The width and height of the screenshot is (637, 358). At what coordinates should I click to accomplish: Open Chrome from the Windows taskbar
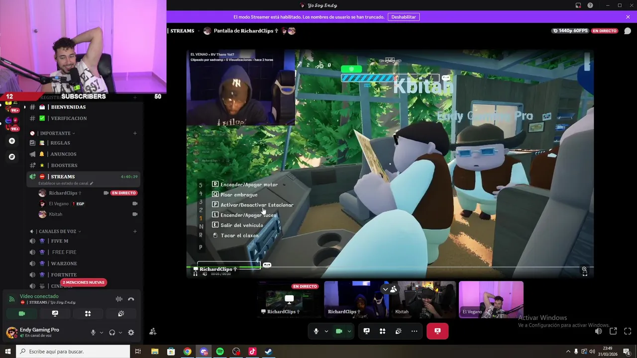(x=187, y=352)
